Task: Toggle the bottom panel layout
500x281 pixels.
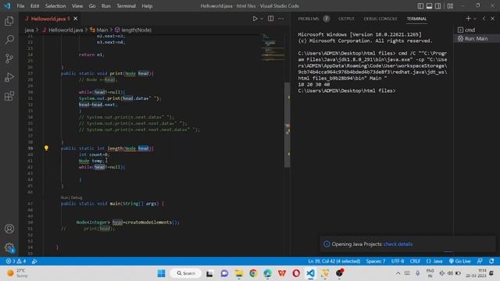Action: pos(429,6)
